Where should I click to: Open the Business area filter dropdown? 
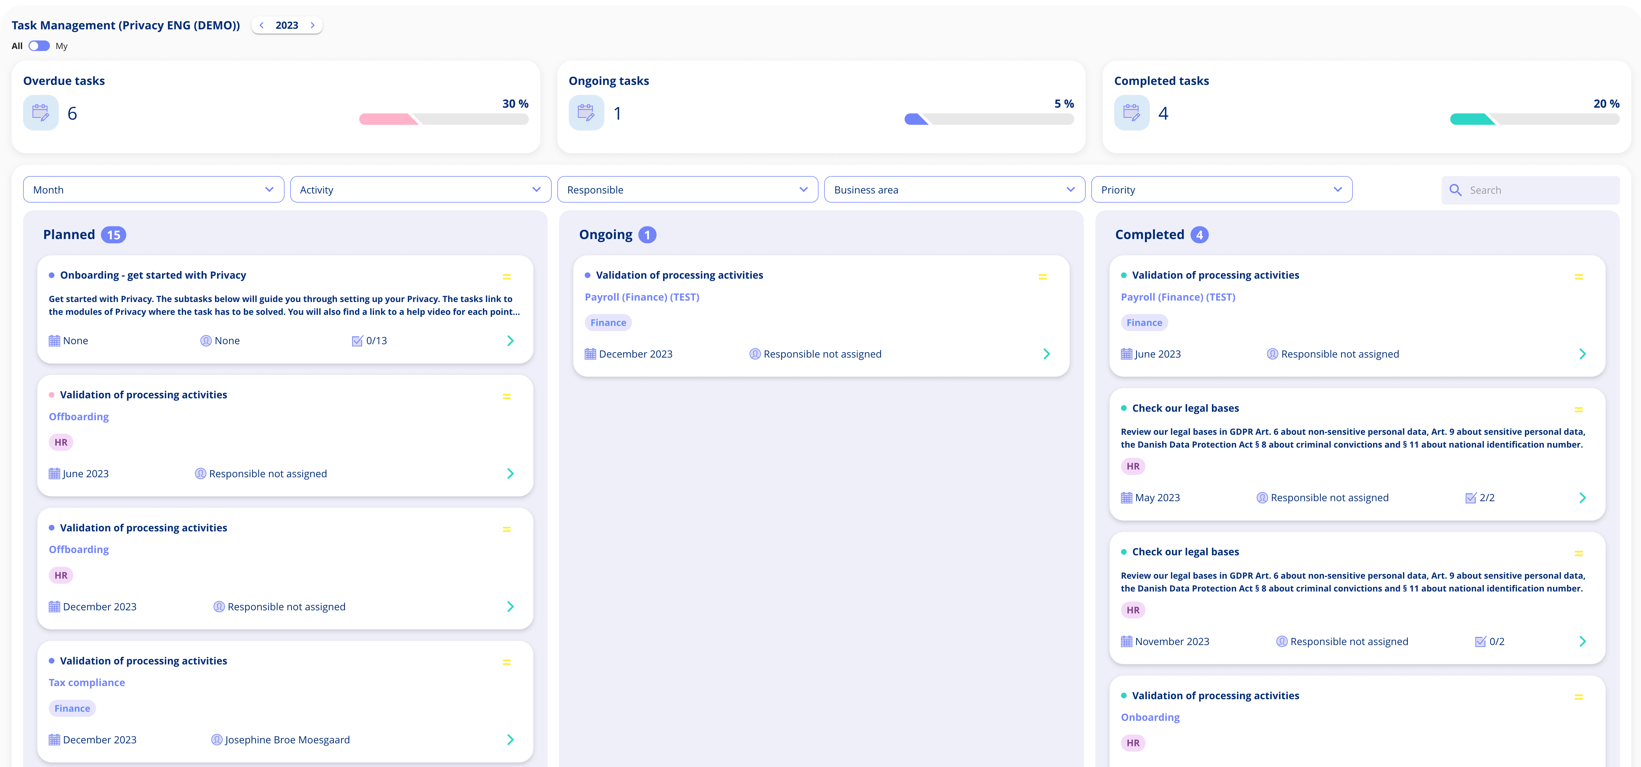[x=954, y=189]
